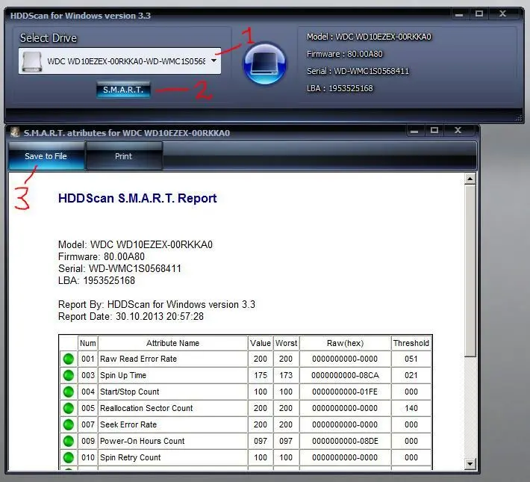Viewport: 530px width, 482px height.
Task: Click 'LBA : 1953525168' in main window
Action: click(x=340, y=88)
